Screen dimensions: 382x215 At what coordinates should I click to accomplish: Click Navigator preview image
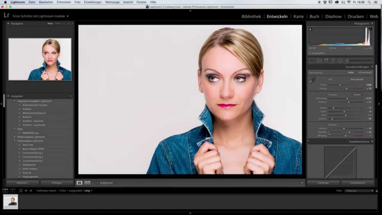coord(40,59)
